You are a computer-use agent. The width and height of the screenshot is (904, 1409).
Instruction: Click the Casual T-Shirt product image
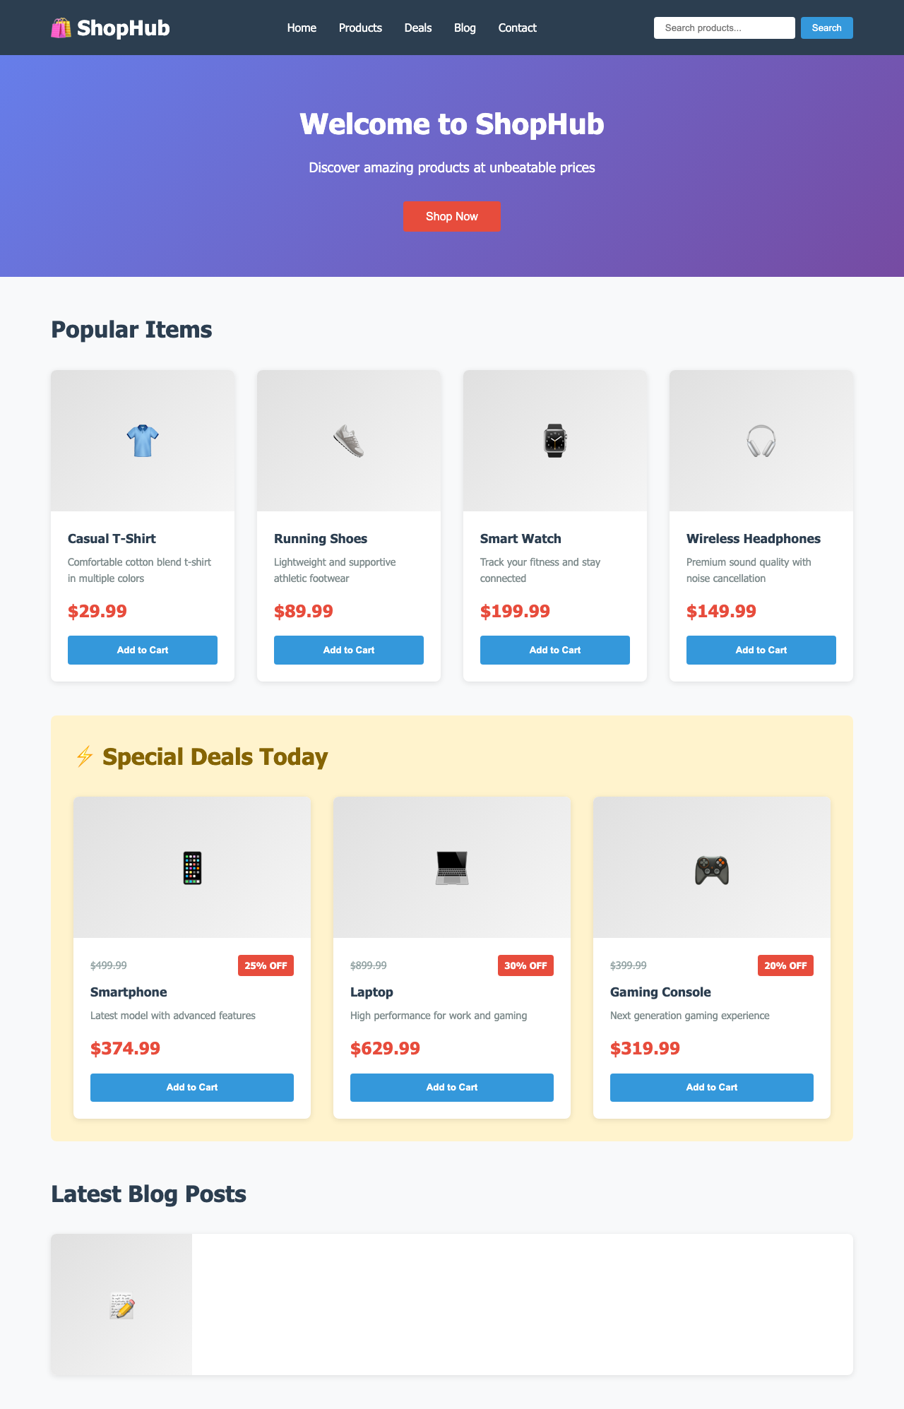coord(142,439)
